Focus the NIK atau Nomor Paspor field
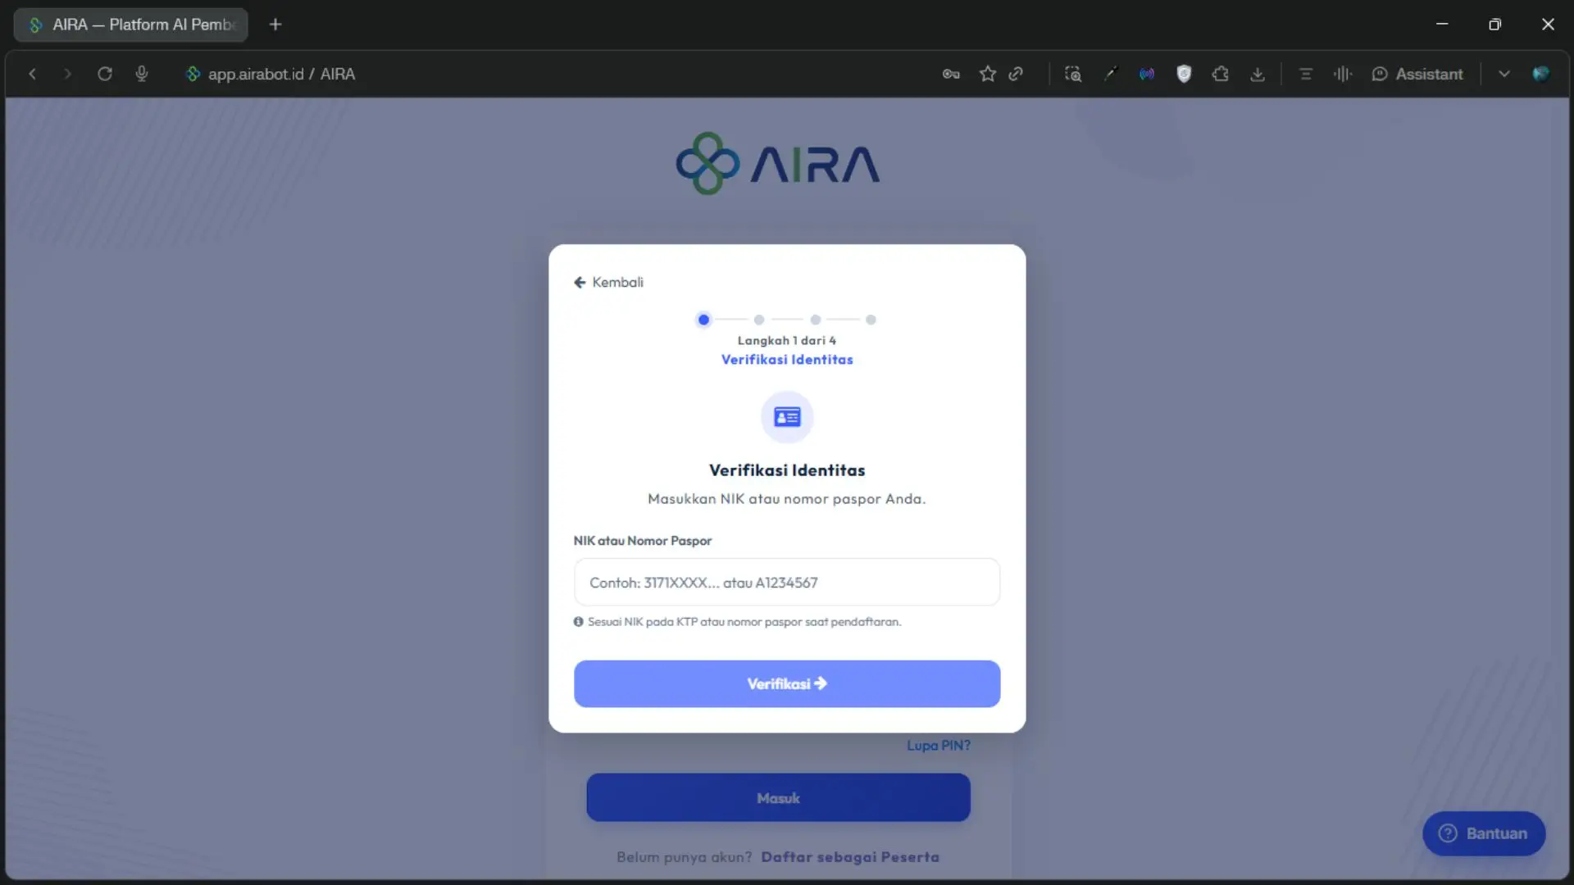 click(787, 583)
